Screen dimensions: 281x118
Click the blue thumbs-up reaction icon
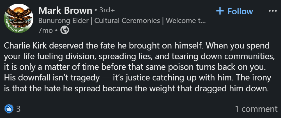(9, 108)
